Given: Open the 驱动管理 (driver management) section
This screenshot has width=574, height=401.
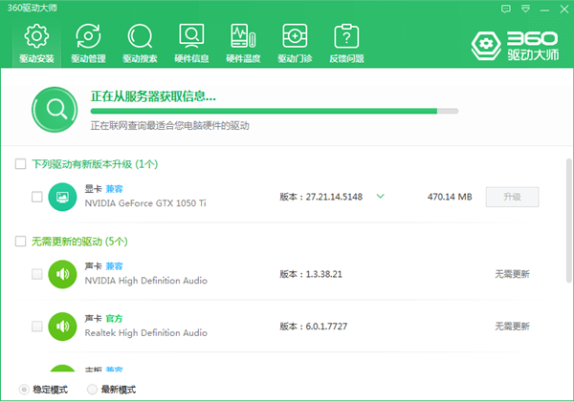Looking at the screenshot, I should pyautogui.click(x=87, y=44).
